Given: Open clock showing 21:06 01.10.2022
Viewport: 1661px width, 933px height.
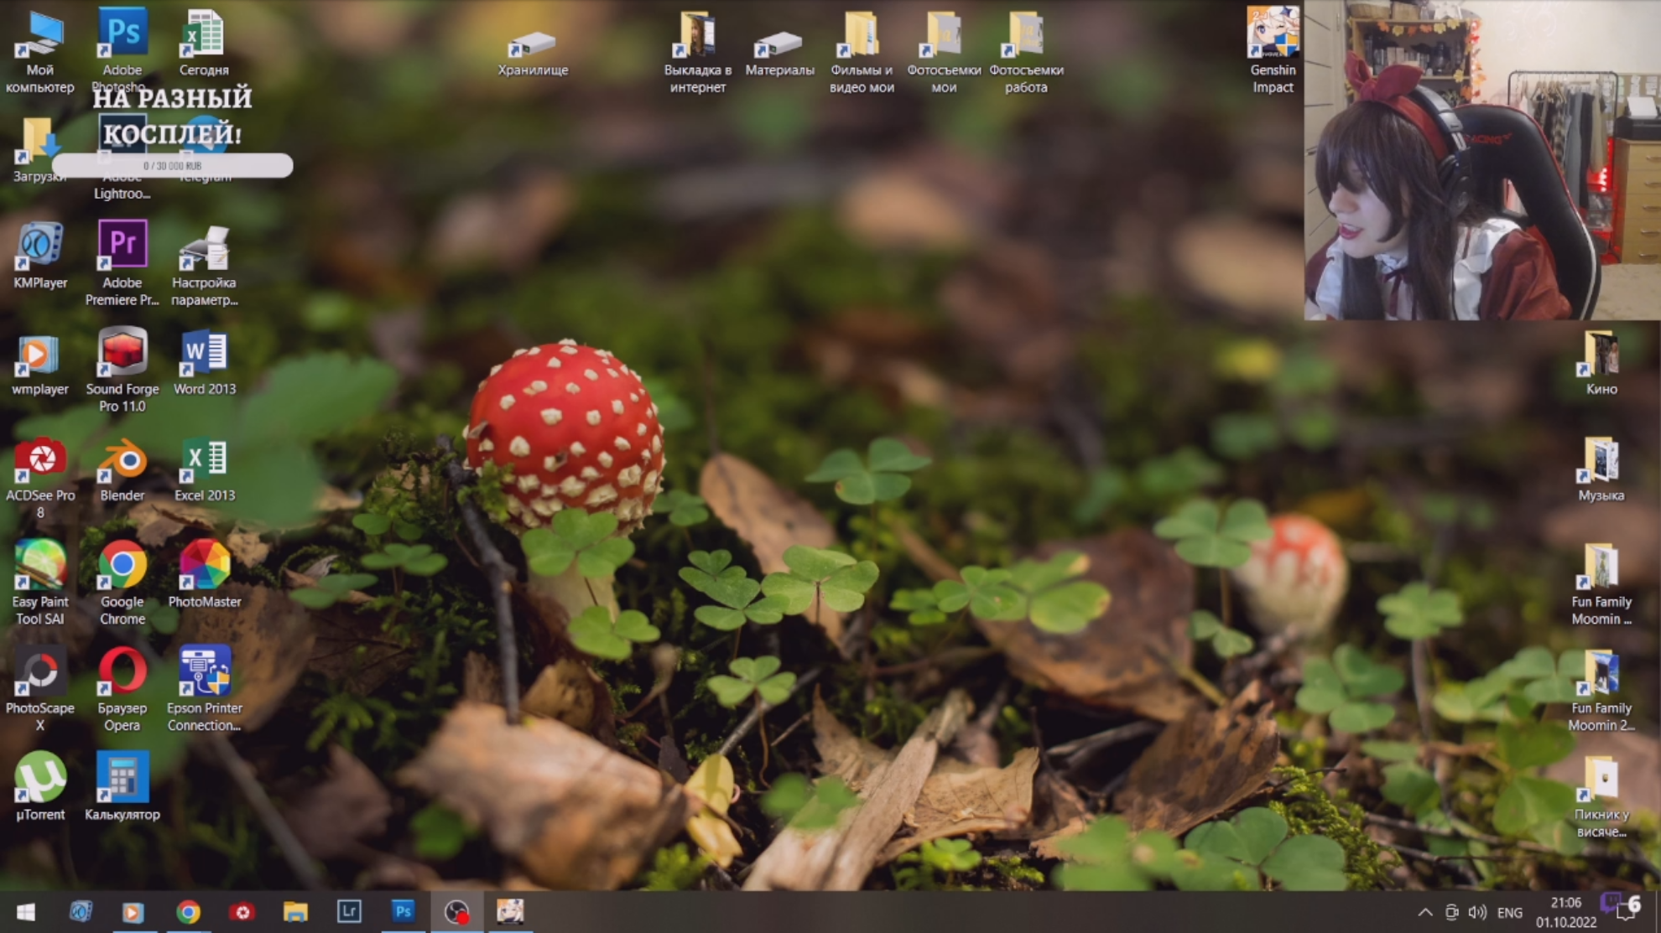Looking at the screenshot, I should [1565, 912].
